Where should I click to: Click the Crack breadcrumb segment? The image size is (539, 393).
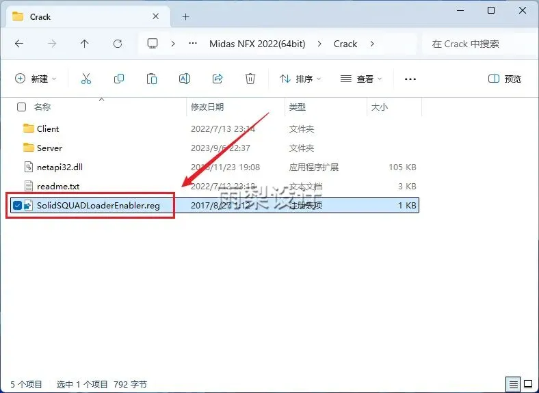pyautogui.click(x=345, y=44)
